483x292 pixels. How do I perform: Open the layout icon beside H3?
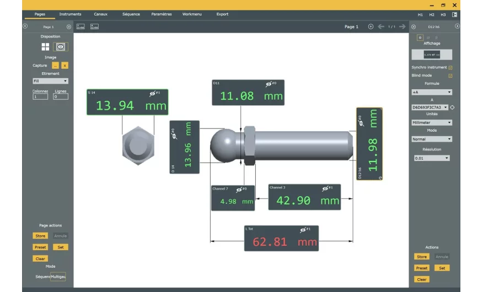click(454, 14)
